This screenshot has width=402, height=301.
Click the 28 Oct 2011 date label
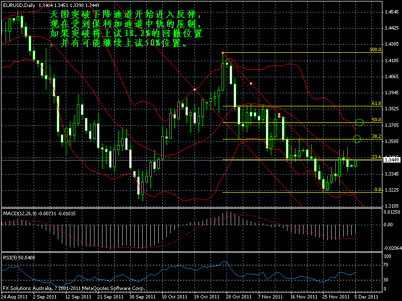click(239, 297)
